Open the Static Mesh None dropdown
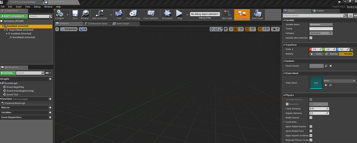Screen dimensions: 357x143 click(339, 81)
